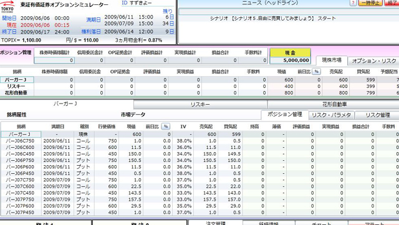Switch to the 花形自動車 stock tab
The image size is (399, 225).
[334, 104]
